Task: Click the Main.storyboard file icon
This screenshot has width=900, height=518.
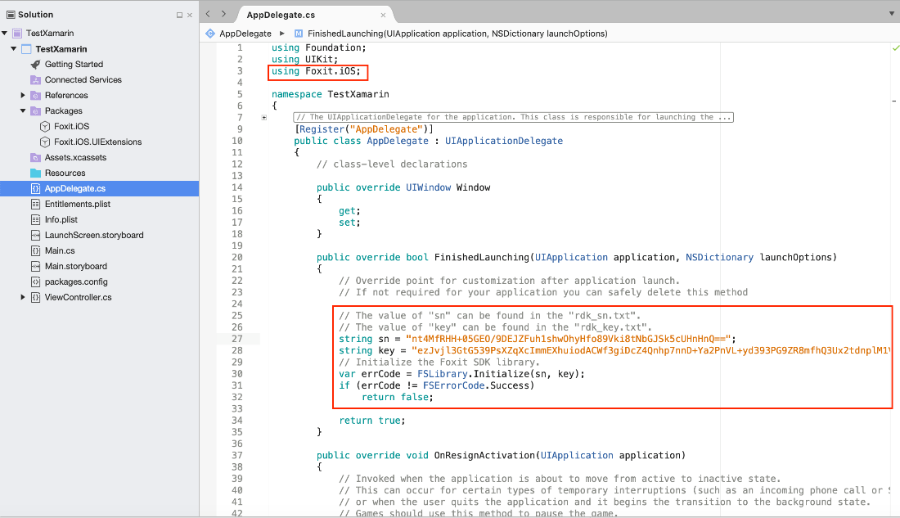Action: [x=35, y=266]
